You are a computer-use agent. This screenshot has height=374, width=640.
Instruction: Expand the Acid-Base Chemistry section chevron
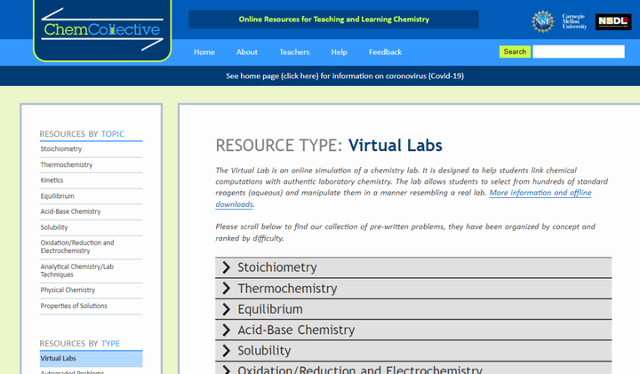[x=226, y=330]
